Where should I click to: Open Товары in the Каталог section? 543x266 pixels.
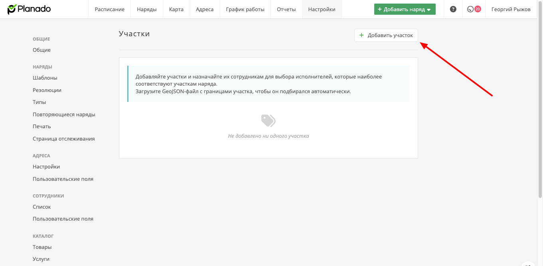[x=42, y=247]
